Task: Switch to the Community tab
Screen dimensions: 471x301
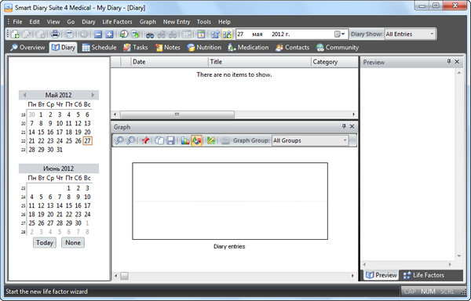Action: tap(338, 47)
